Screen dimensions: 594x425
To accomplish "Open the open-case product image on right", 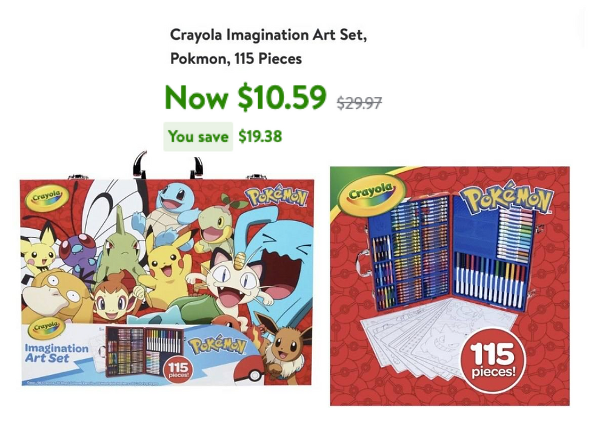I will pos(450,286).
